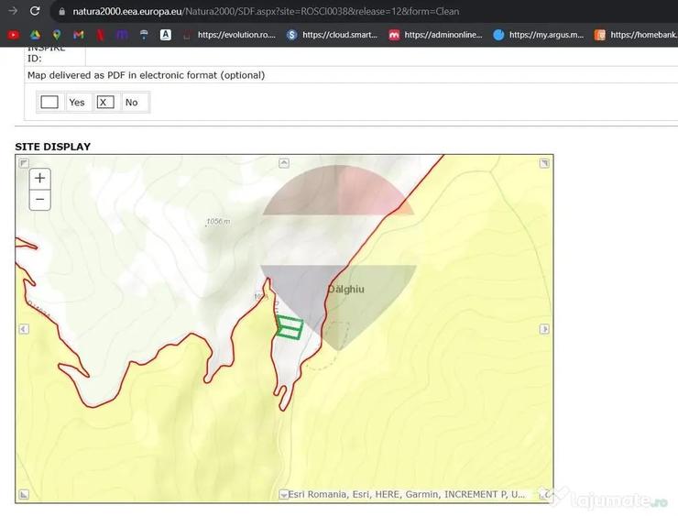678x516 pixels.
Task: Pan map east with right arrow
Action: 544,329
